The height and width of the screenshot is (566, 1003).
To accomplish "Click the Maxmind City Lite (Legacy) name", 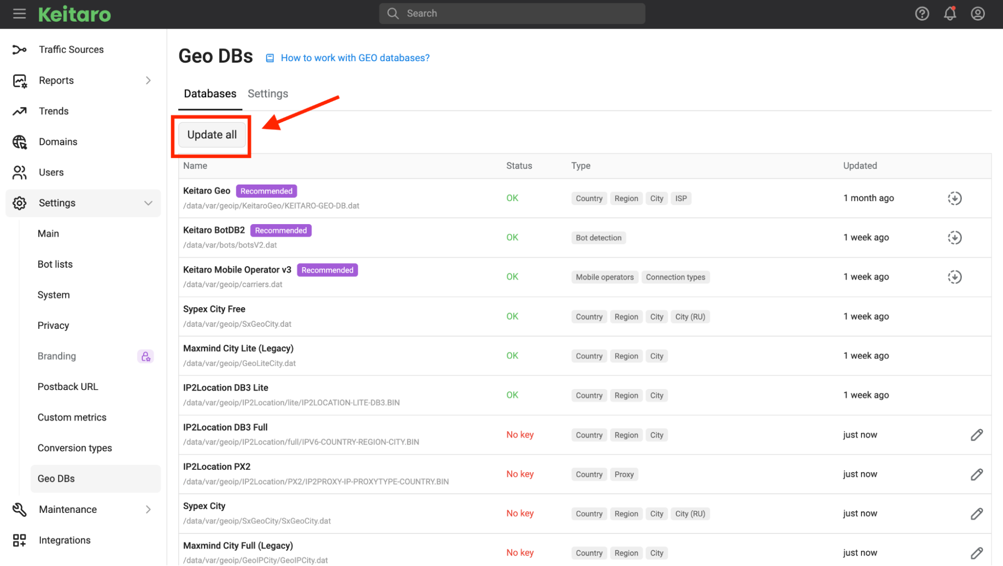I will 238,348.
